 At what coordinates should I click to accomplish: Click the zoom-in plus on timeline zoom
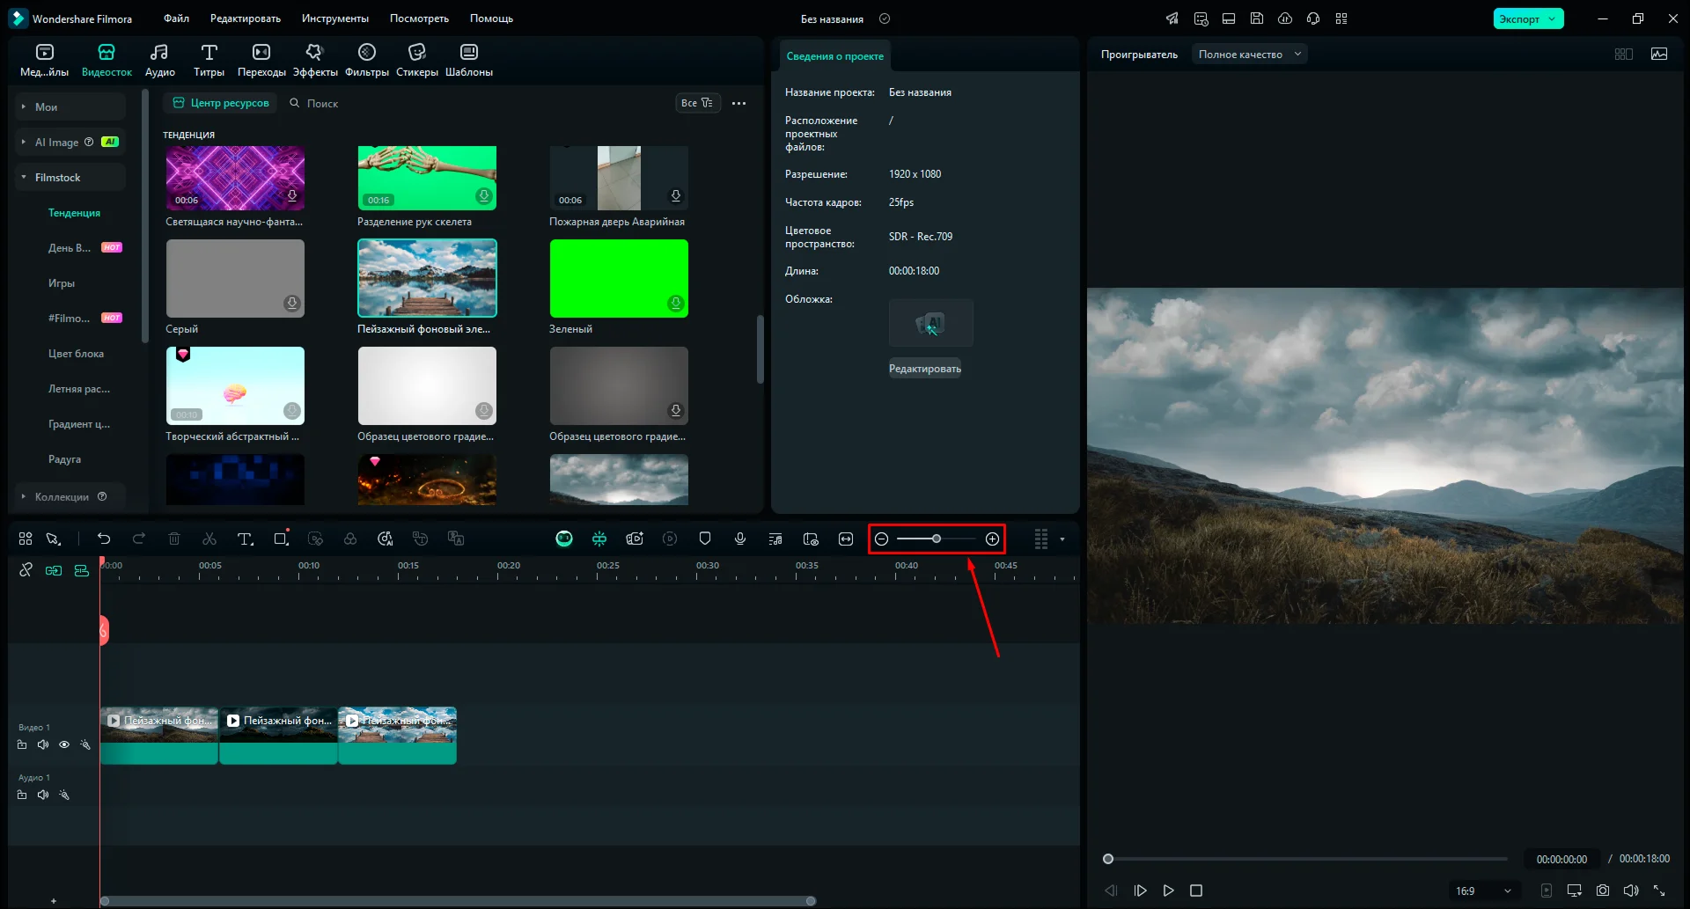(993, 539)
